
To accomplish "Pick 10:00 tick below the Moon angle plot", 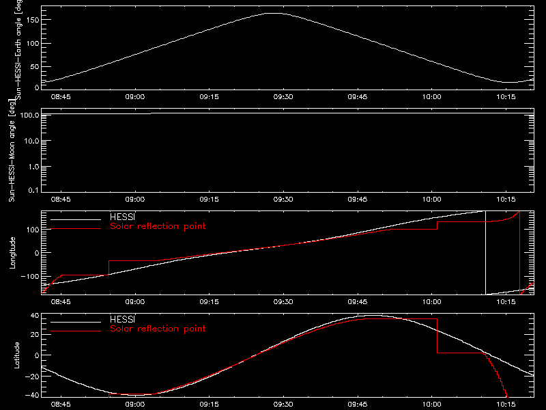I will click(431, 200).
